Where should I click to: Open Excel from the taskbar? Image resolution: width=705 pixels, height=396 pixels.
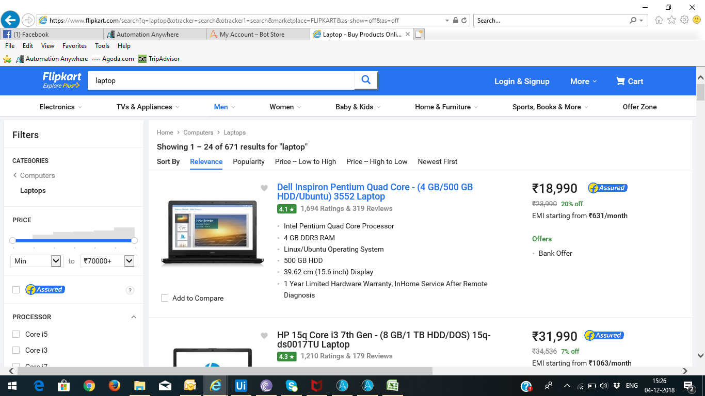tap(393, 386)
